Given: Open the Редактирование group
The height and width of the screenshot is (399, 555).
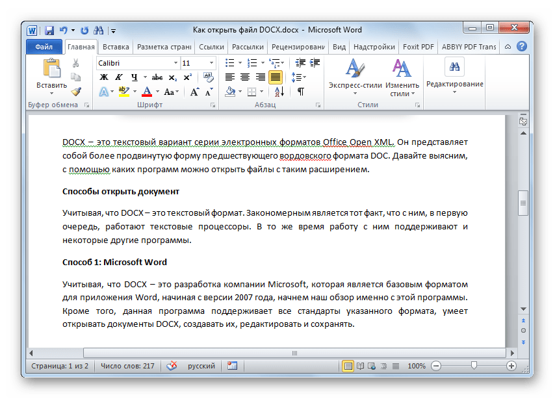Looking at the screenshot, I should [454, 77].
